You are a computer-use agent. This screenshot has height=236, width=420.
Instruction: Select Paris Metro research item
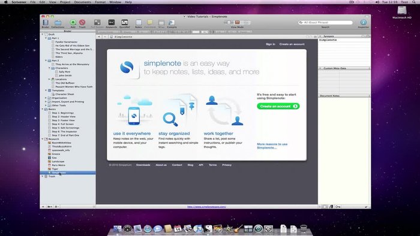tap(58, 165)
